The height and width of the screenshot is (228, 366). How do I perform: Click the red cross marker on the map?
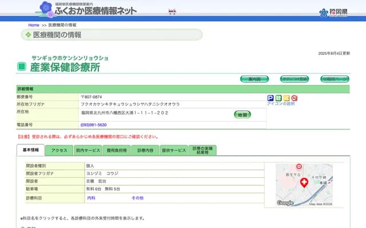click(304, 182)
